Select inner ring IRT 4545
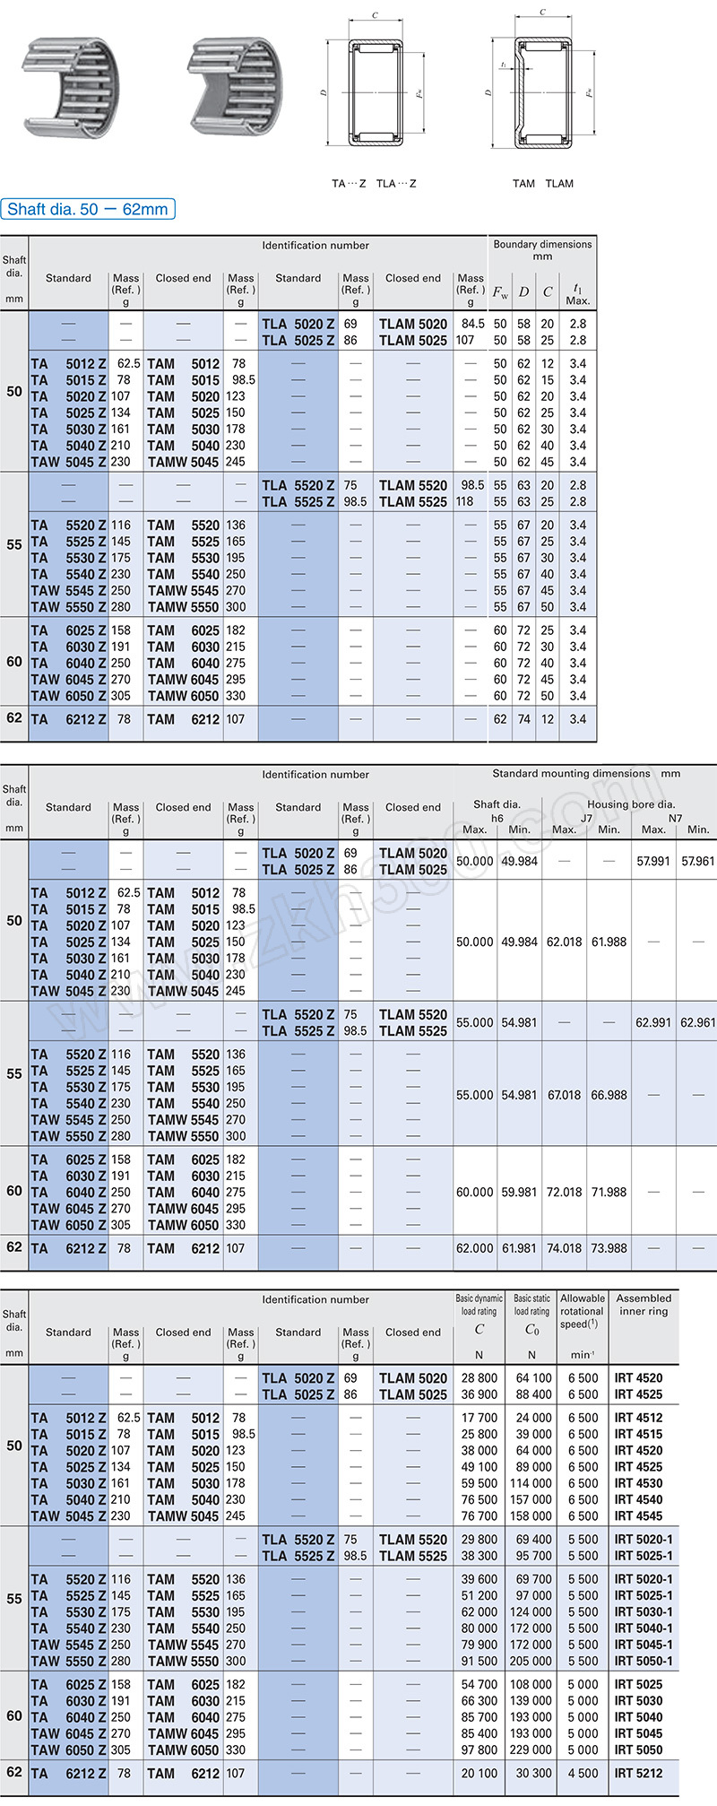The height and width of the screenshot is (1806, 717). point(639,1515)
